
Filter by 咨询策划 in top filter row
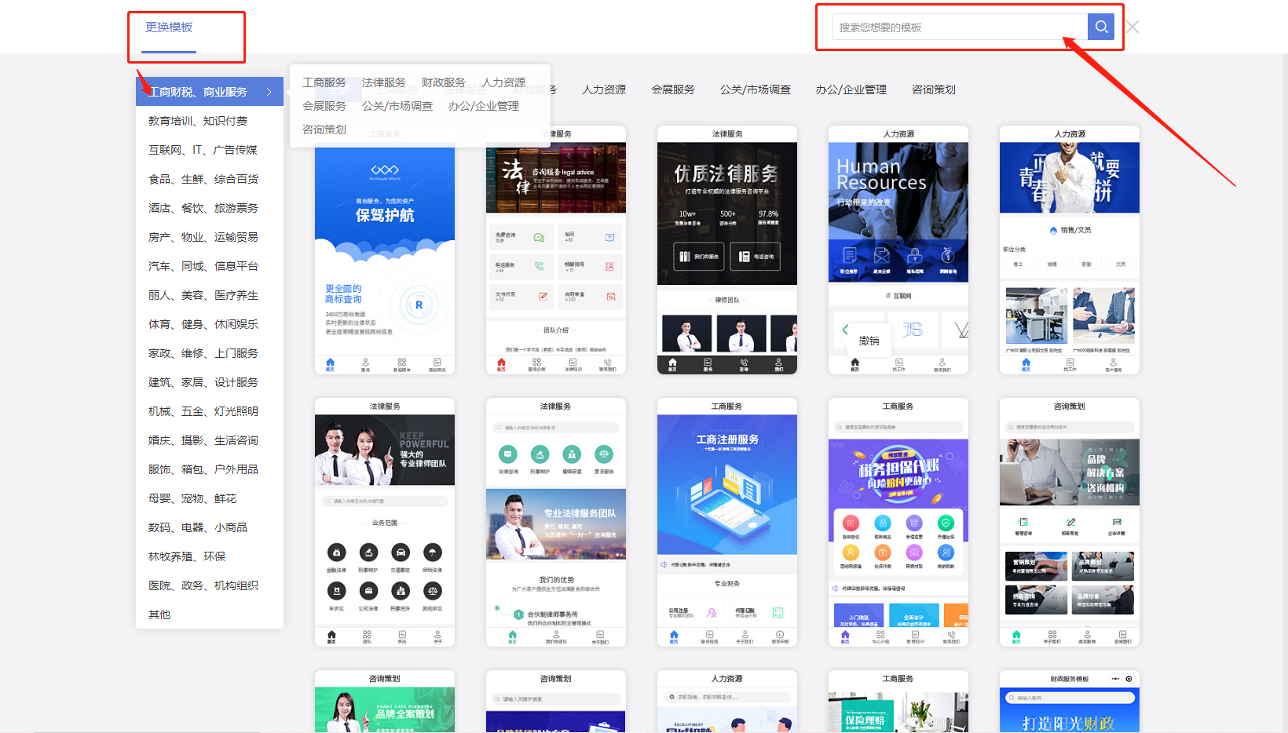click(x=934, y=89)
